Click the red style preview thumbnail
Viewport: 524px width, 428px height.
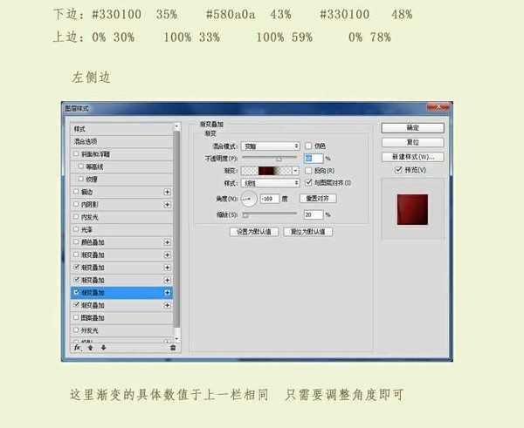point(412,209)
